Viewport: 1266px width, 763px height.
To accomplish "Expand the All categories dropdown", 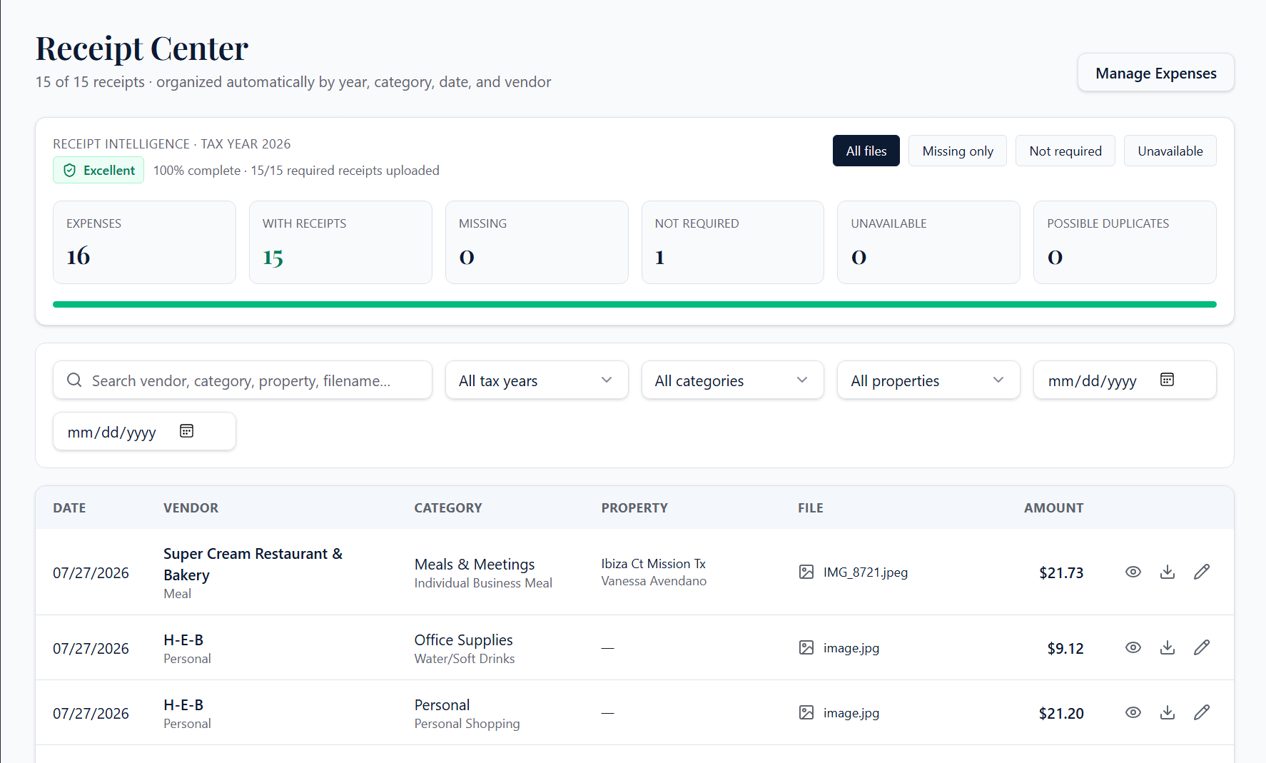I will 732,380.
